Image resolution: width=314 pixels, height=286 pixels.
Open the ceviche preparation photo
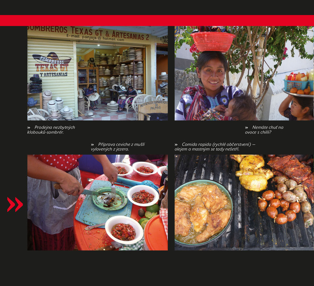pyautogui.click(x=97, y=202)
